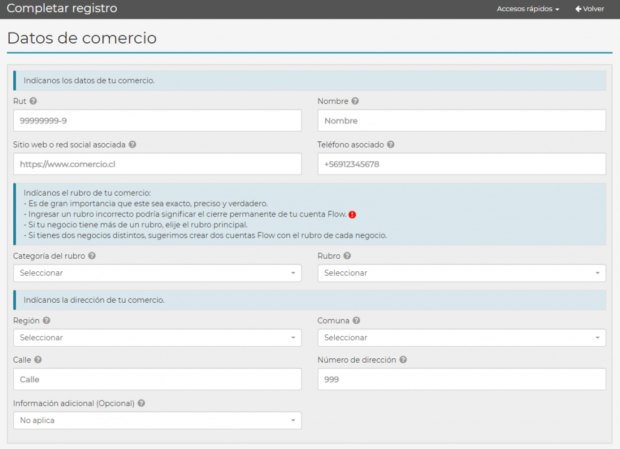The image size is (620, 449).
Task: Click the help icon for Número de dirección
Action: click(403, 360)
